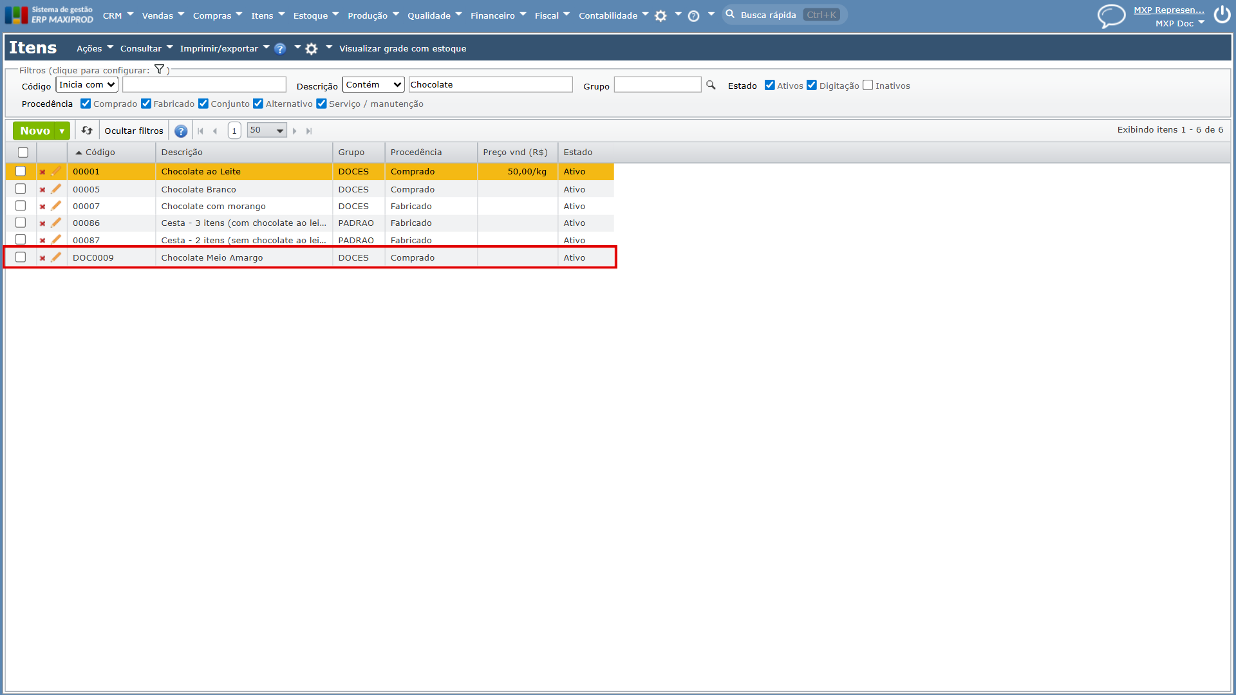Image resolution: width=1236 pixels, height=695 pixels.
Task: Click the grid toolbar help icon
Action: [x=181, y=131]
